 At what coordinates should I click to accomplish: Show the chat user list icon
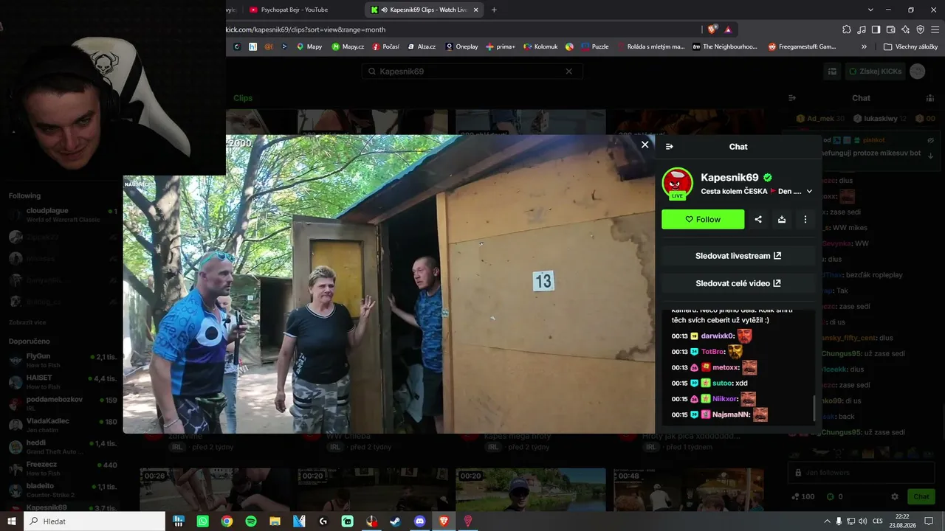click(930, 98)
